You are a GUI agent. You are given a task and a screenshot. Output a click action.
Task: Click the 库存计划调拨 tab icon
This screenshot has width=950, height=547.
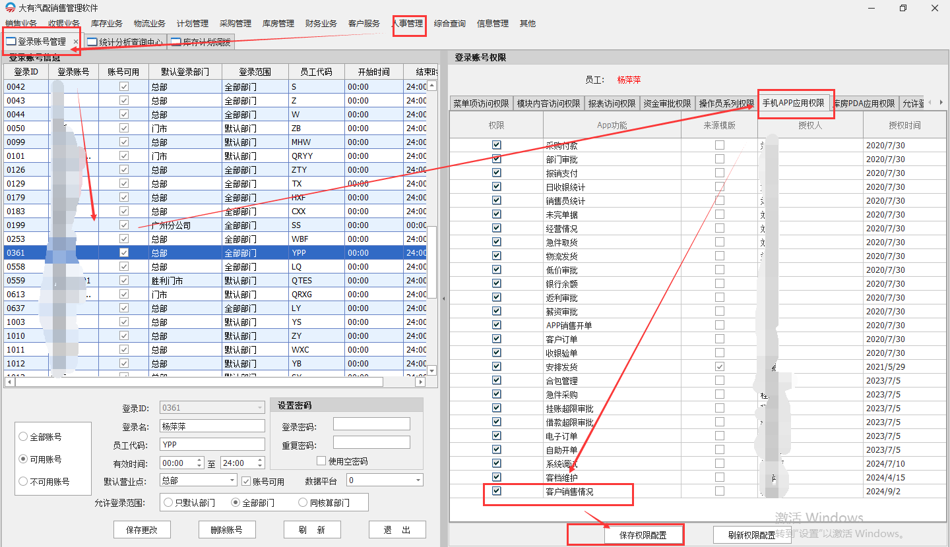(175, 42)
